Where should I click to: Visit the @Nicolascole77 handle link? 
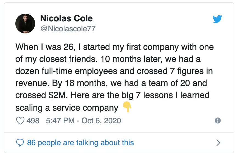(x=68, y=28)
